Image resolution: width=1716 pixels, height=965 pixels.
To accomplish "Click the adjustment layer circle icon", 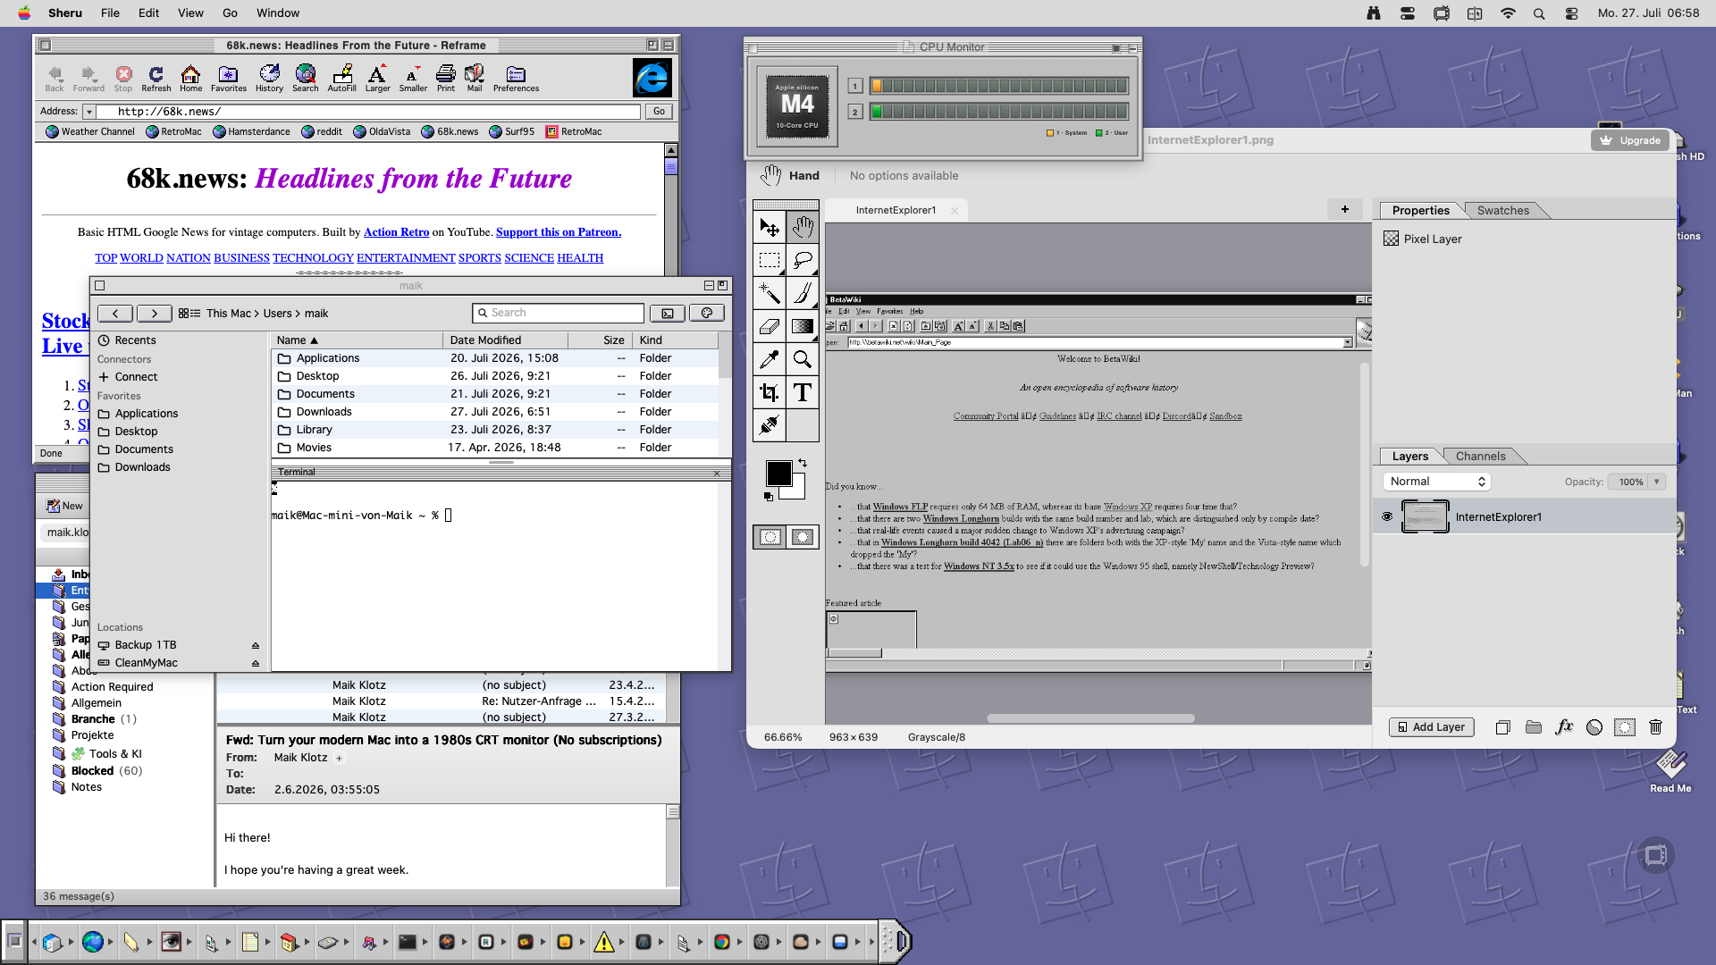I will pyautogui.click(x=1594, y=727).
